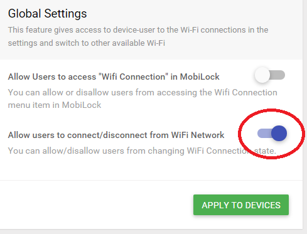The height and width of the screenshot is (234, 307).
Task: Click the white knob of the off switch
Action: click(262, 75)
